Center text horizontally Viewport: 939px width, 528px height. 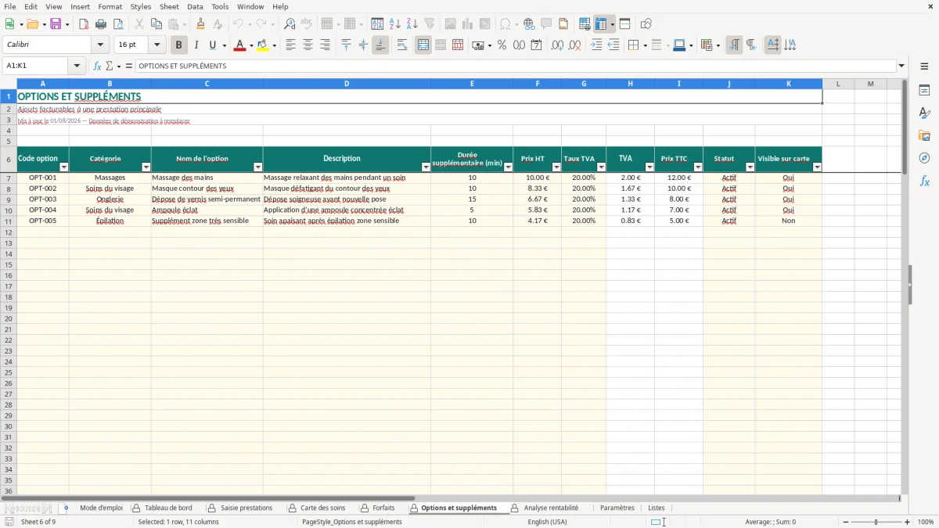[x=308, y=45]
